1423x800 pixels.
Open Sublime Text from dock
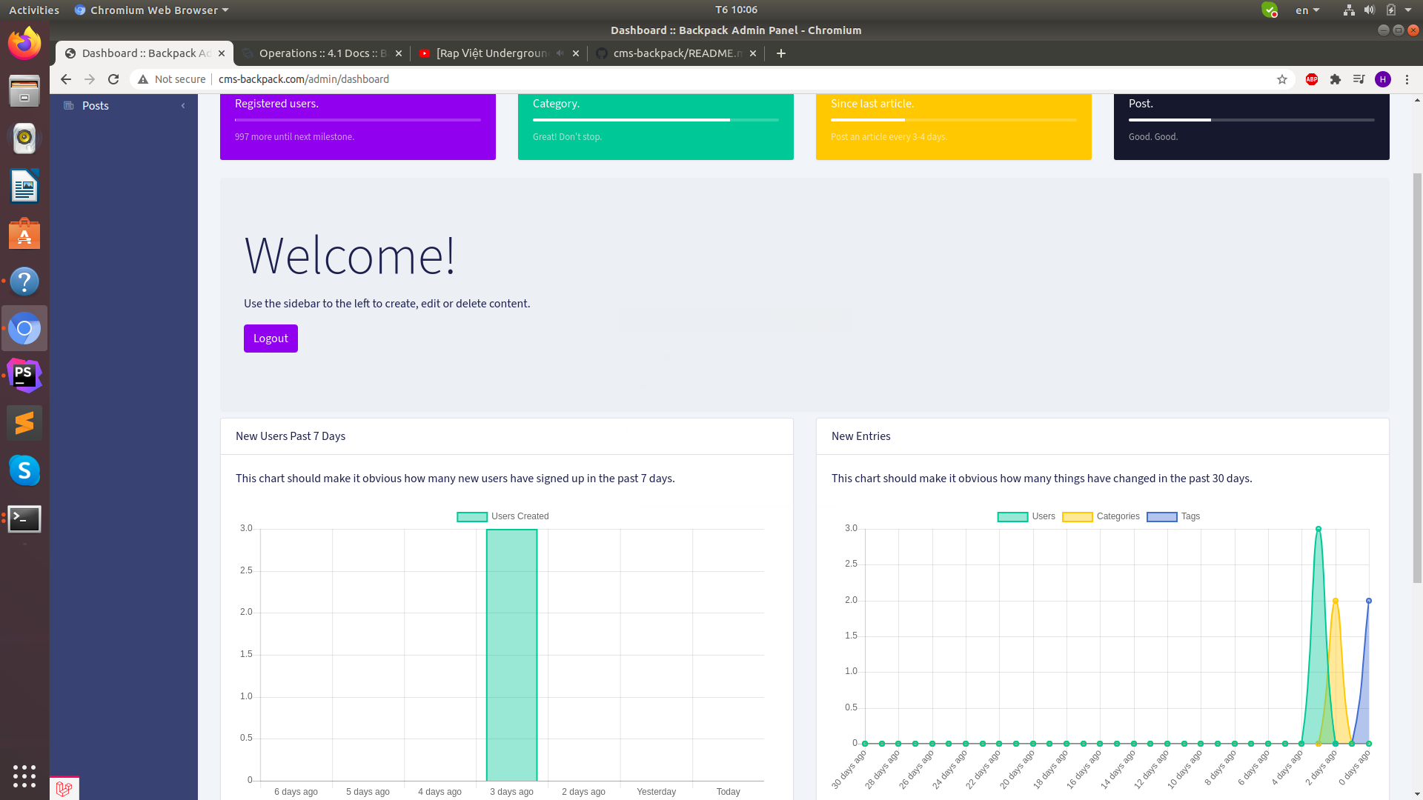point(24,423)
